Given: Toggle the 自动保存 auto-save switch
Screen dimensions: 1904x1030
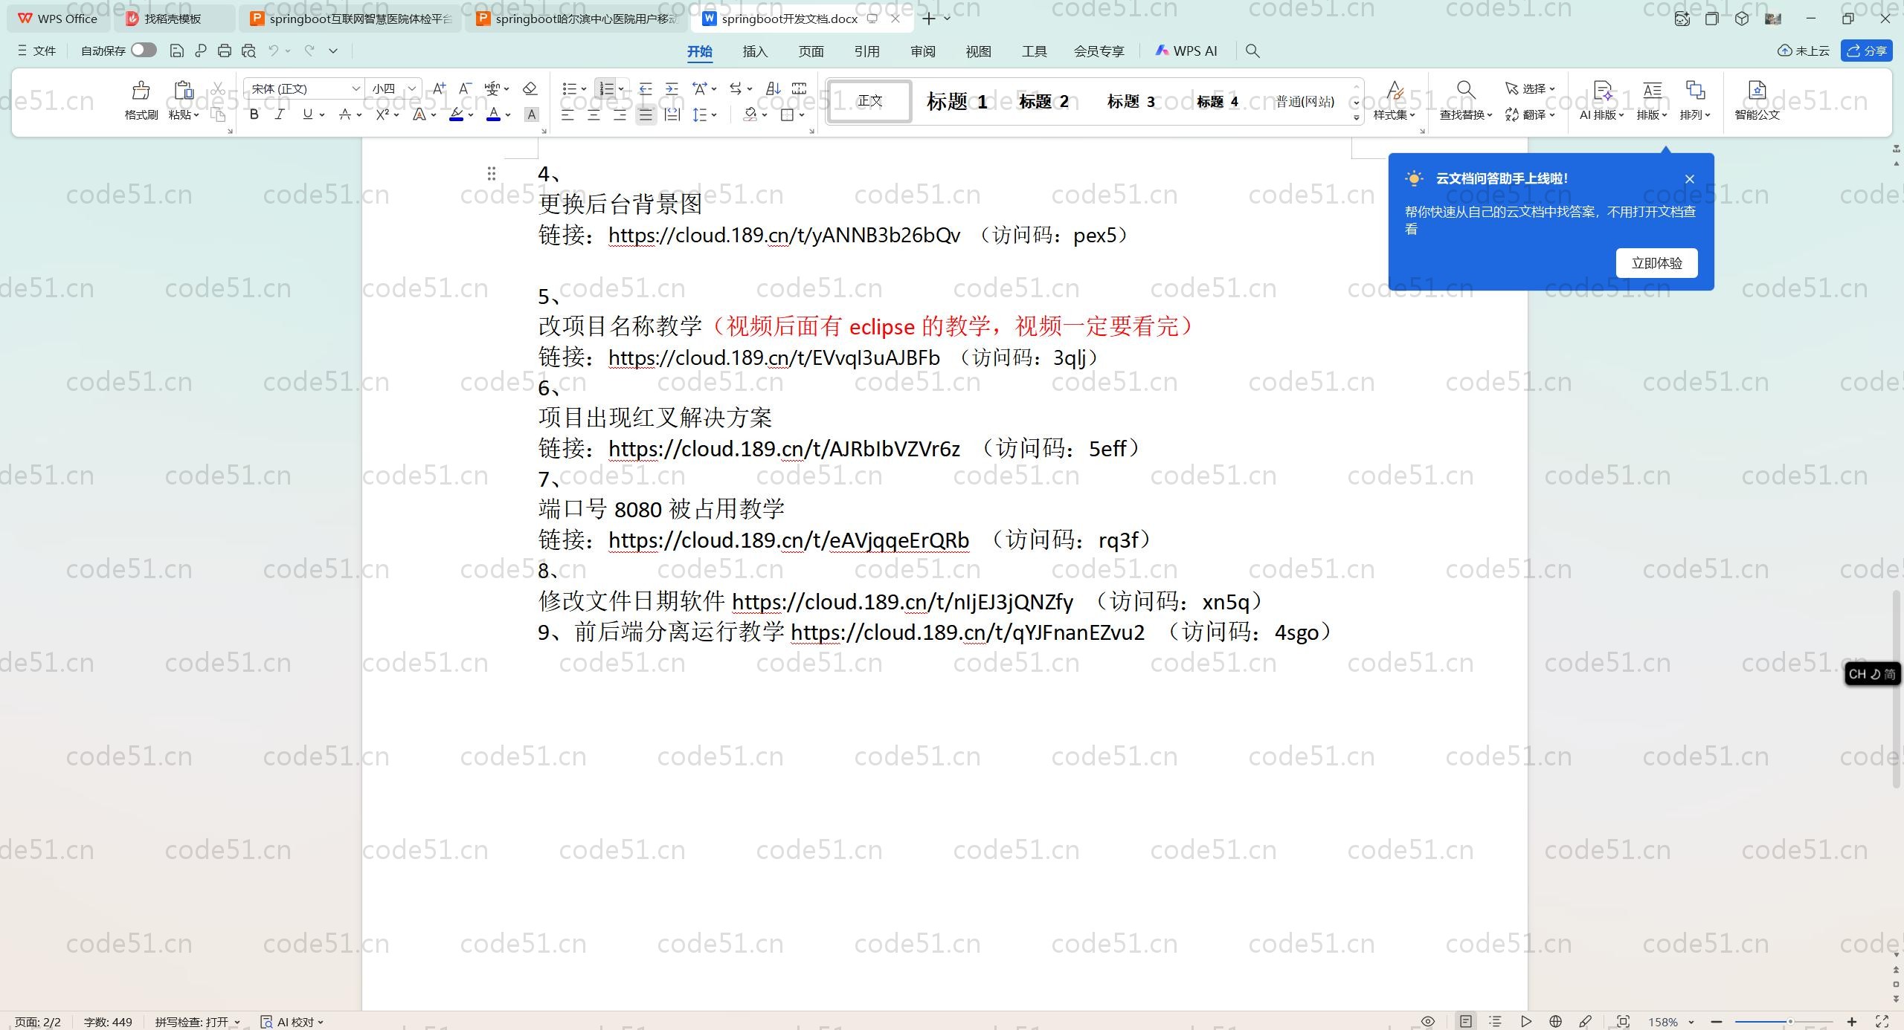Looking at the screenshot, I should [x=144, y=51].
